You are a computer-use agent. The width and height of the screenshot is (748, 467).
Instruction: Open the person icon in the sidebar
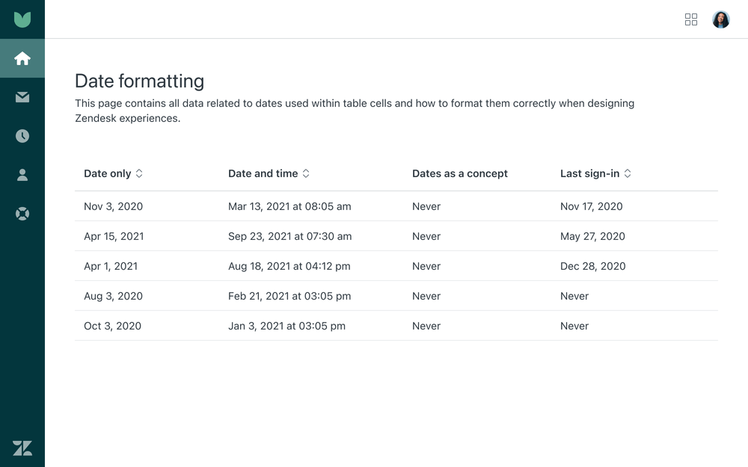(22, 175)
